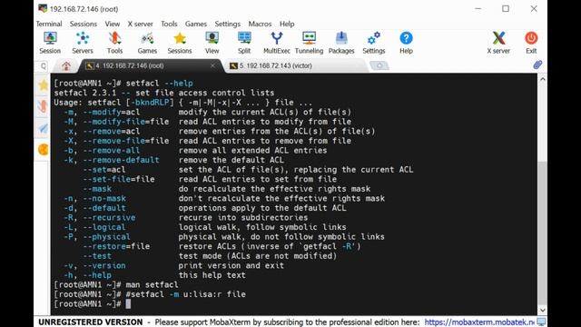Open the mobaxterm.mobatek.net link
Viewport: 581px width, 327px height.
(x=479, y=322)
